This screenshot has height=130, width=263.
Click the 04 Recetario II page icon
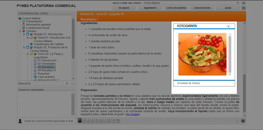(35, 70)
